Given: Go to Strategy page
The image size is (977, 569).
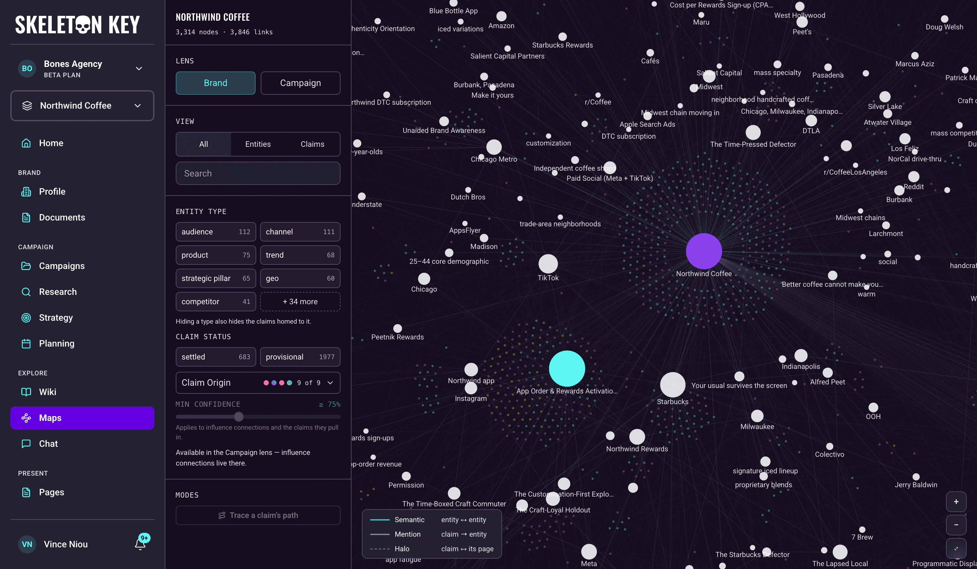Looking at the screenshot, I should pos(82,318).
